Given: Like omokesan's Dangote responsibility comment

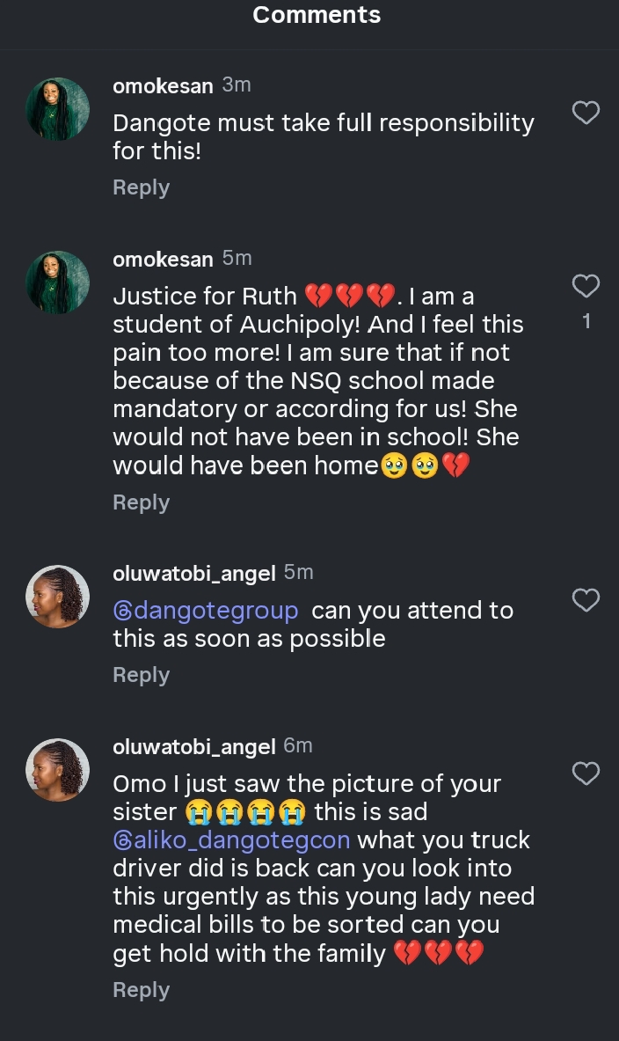Looking at the screenshot, I should (586, 113).
